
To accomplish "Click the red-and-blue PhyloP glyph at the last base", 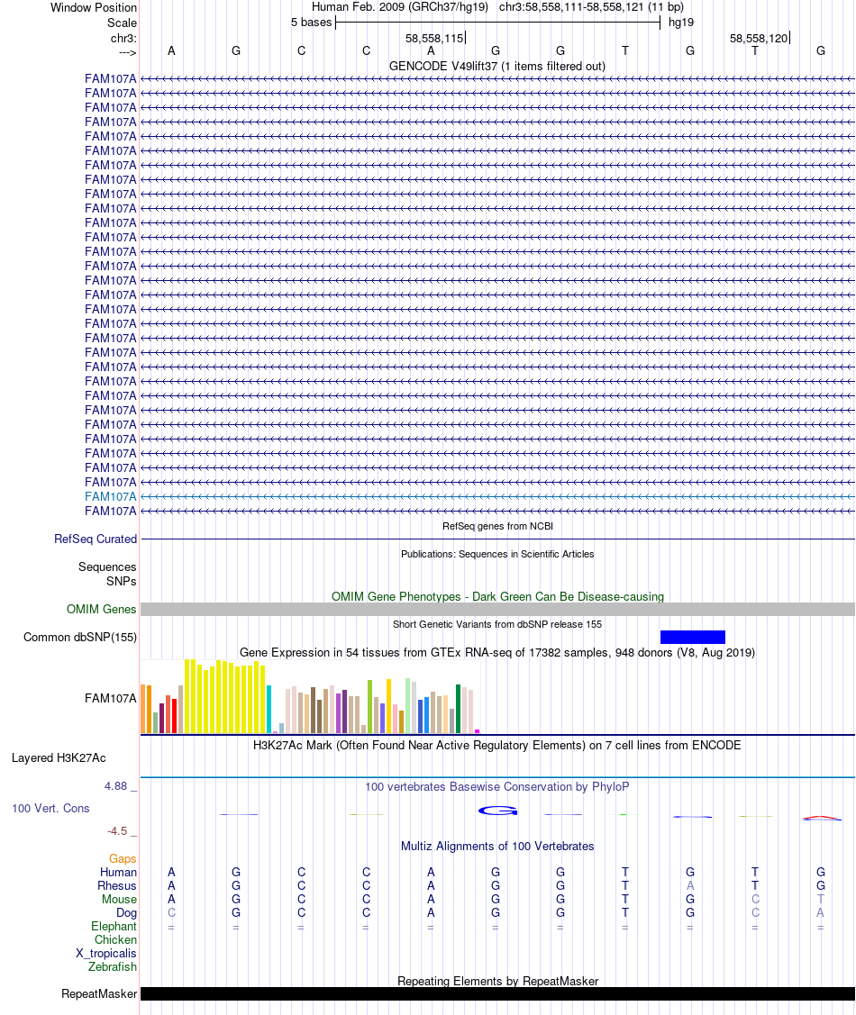I will coord(822,818).
